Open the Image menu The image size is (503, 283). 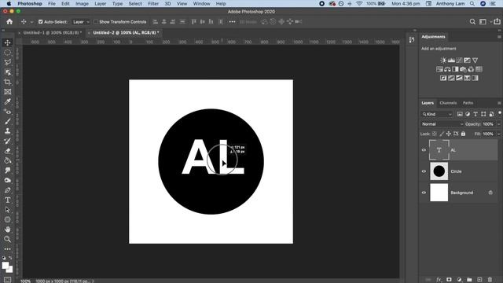pyautogui.click(x=82, y=3)
